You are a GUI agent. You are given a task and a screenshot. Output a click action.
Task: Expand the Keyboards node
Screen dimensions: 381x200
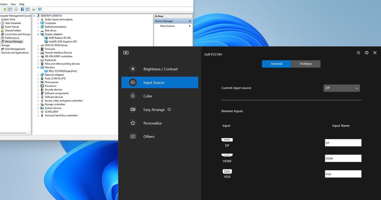click(x=38, y=60)
